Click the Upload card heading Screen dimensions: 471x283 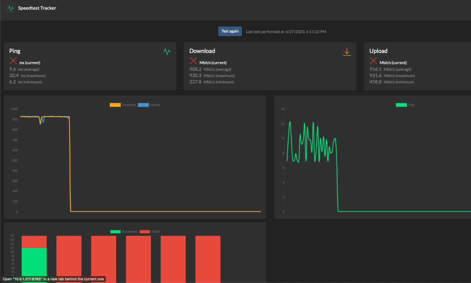pyautogui.click(x=378, y=51)
